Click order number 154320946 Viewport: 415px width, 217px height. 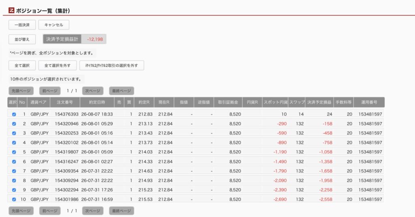point(67,124)
